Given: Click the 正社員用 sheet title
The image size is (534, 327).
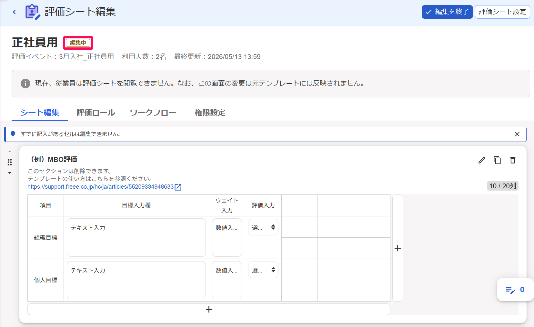Looking at the screenshot, I should (35, 43).
